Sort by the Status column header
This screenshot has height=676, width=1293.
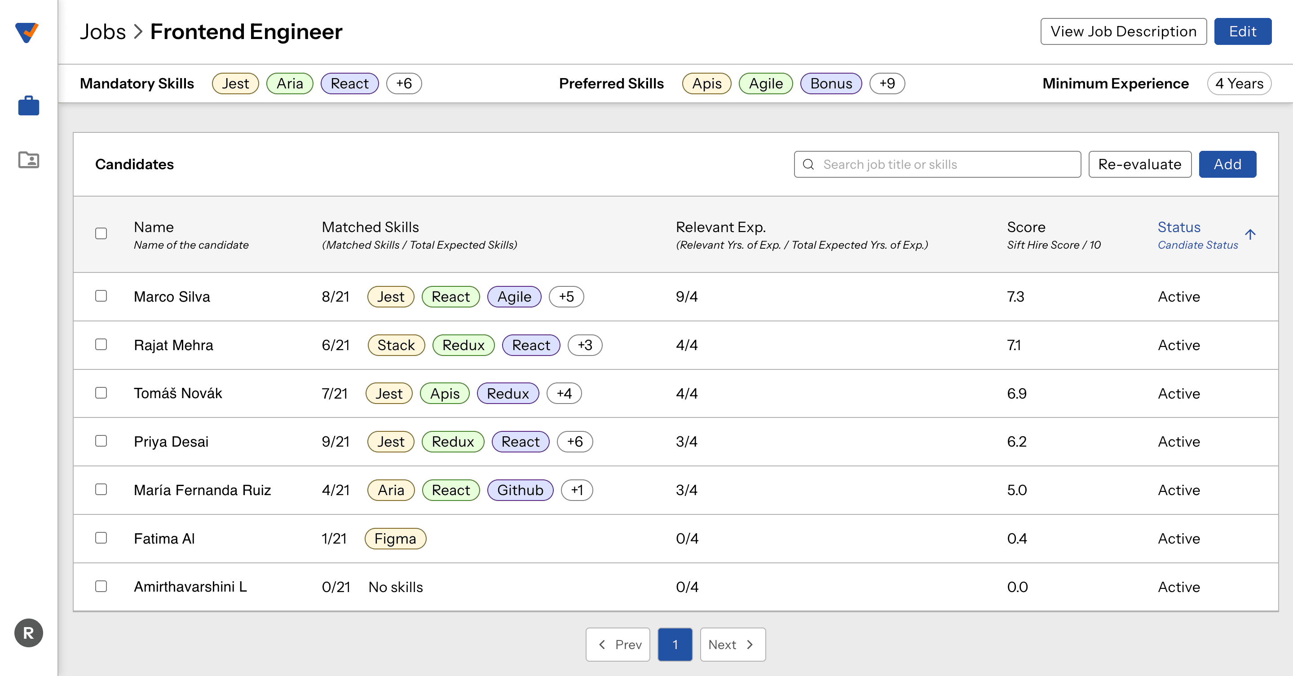click(1179, 227)
